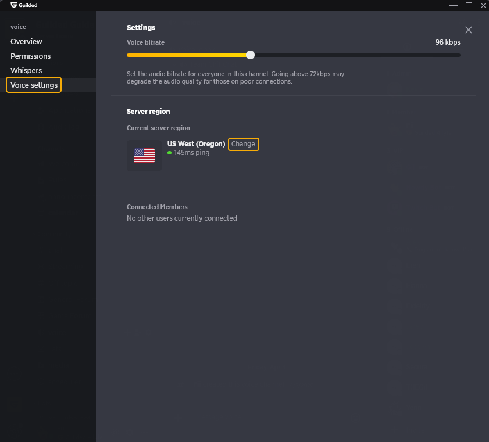Click the unfilled part of bitrate slider track
This screenshot has height=442, width=489.
coord(358,55)
